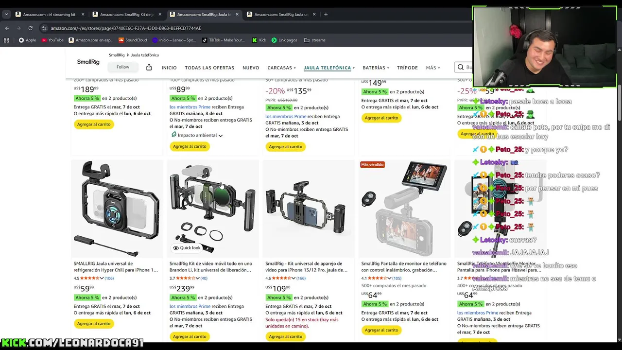
Task: Add US$64.99 monitor screen to cart
Action: click(x=381, y=330)
